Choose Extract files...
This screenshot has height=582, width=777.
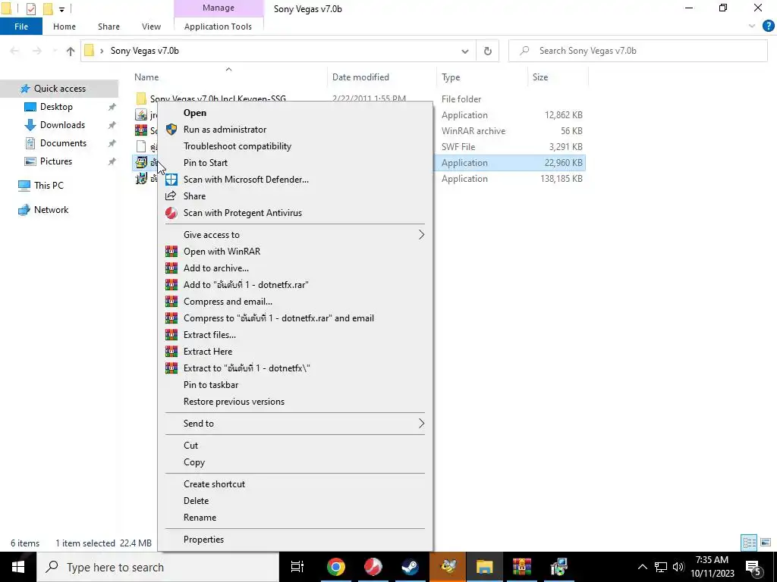click(209, 334)
